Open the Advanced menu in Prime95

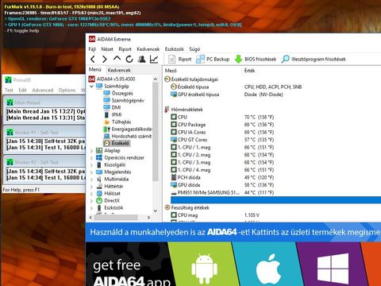(43, 90)
